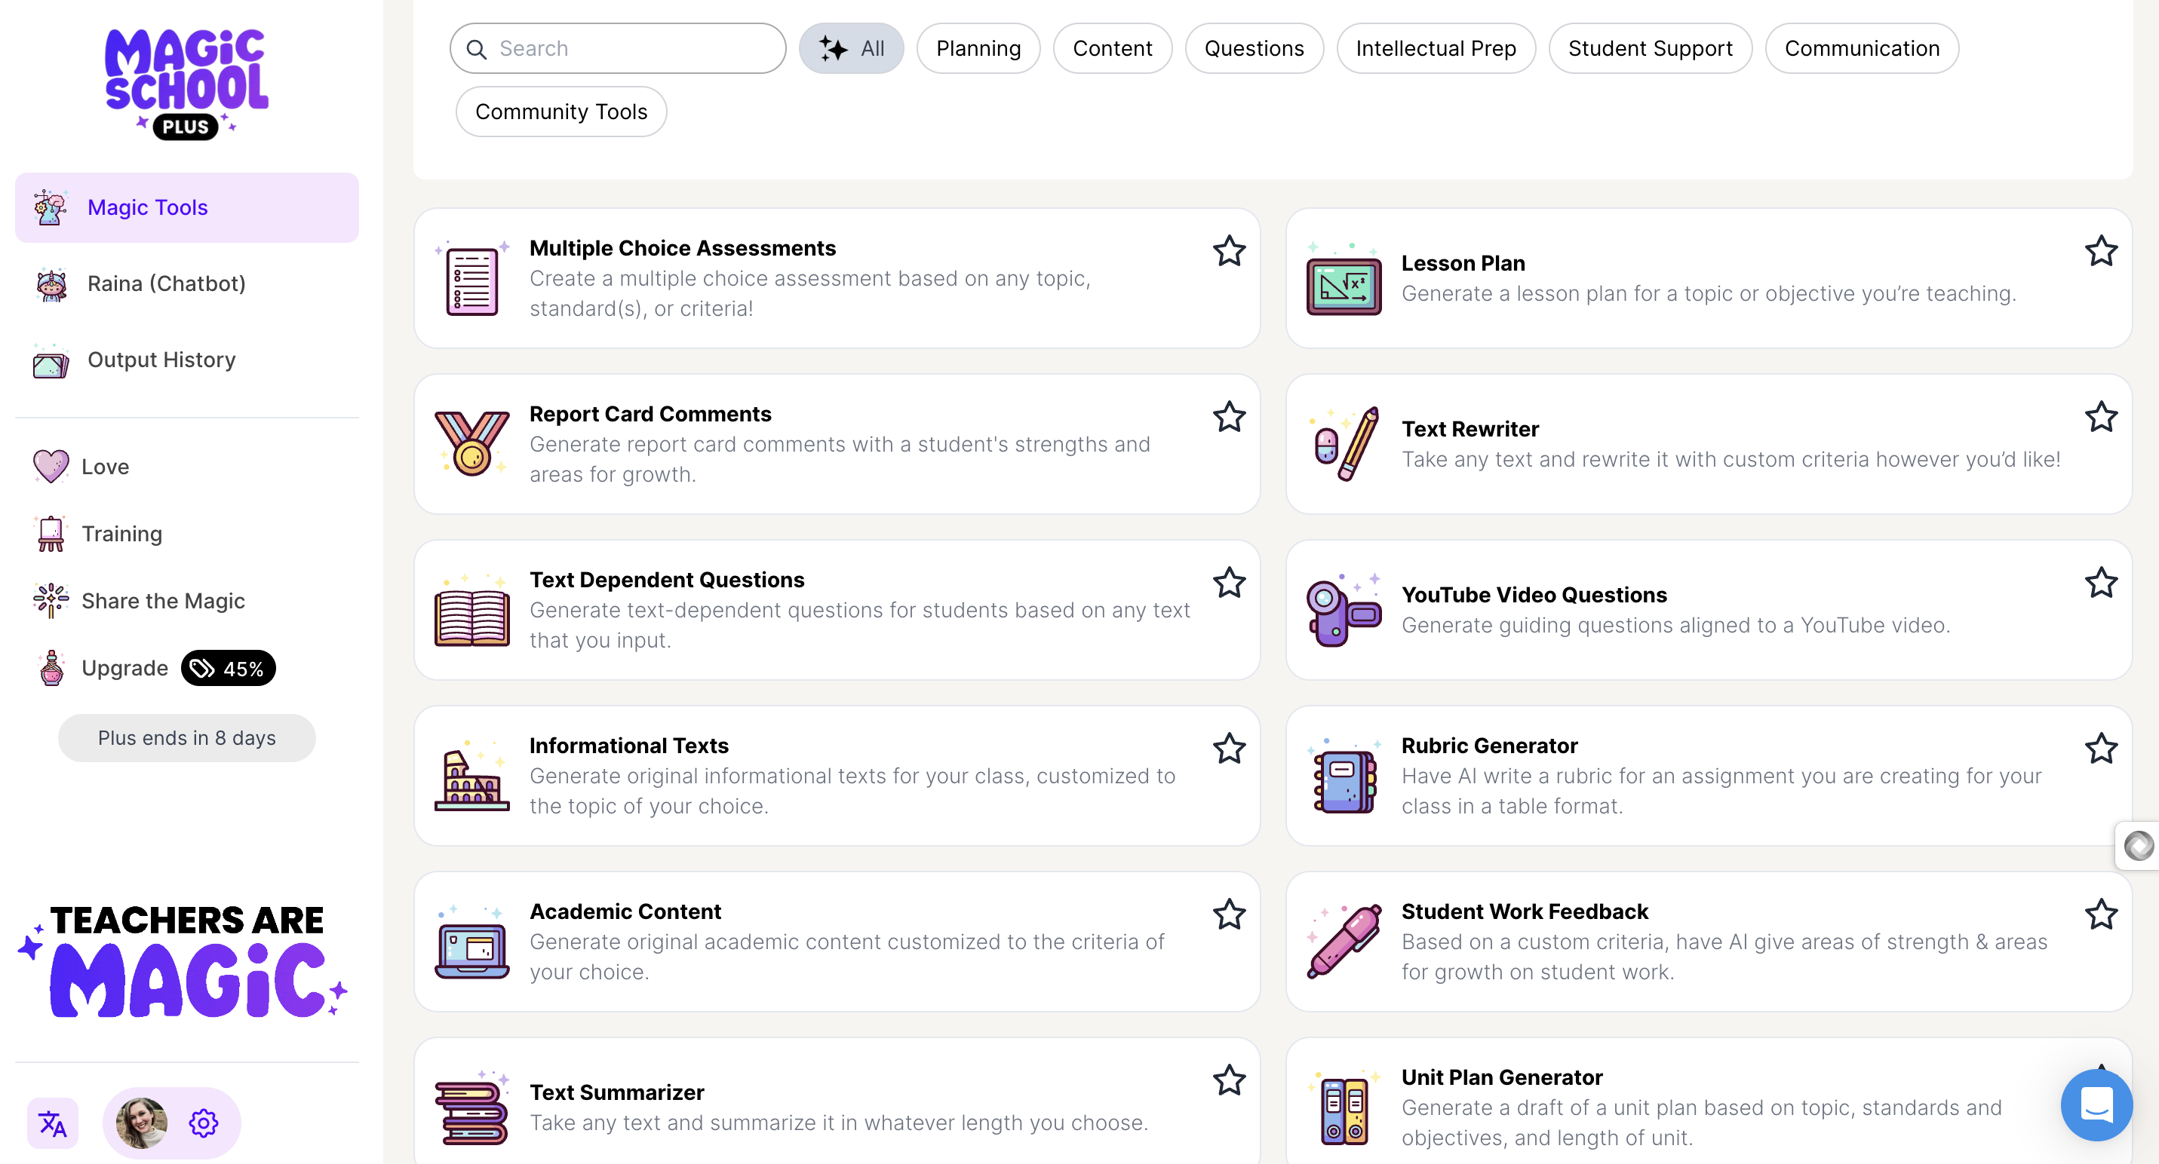Toggle the star on Rubric Generator
2159x1164 pixels.
click(2101, 748)
